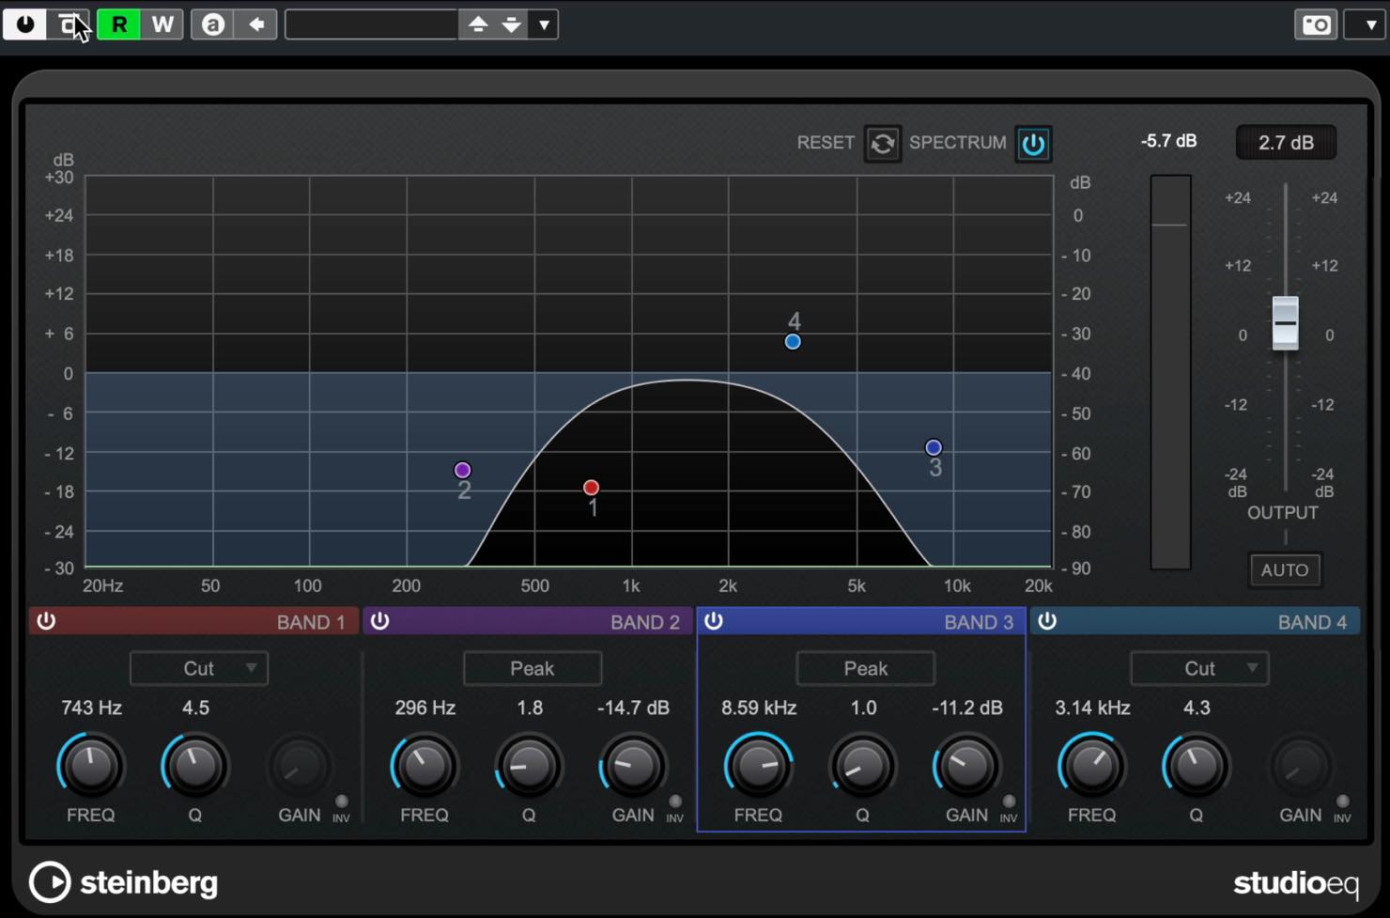Viewport: 1390px width, 918px height.
Task: Click the Output gain fader handle
Action: 1285,323
